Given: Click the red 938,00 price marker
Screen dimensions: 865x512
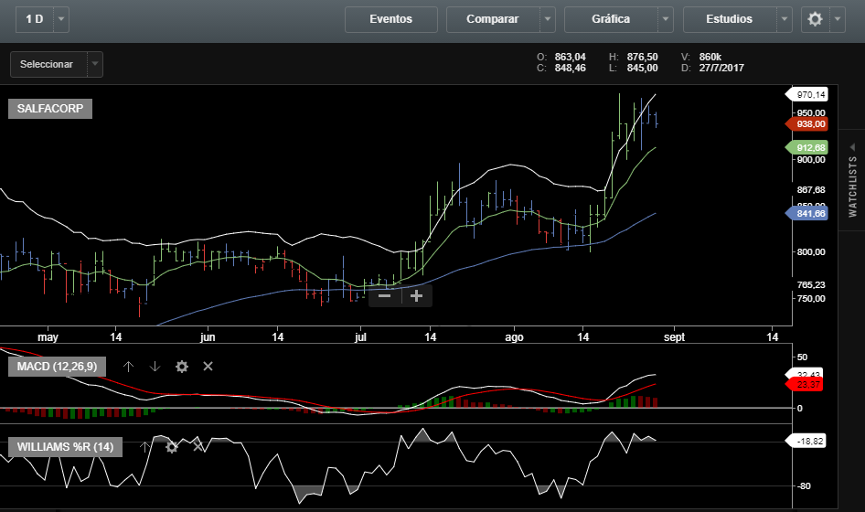Looking at the screenshot, I should click(810, 123).
